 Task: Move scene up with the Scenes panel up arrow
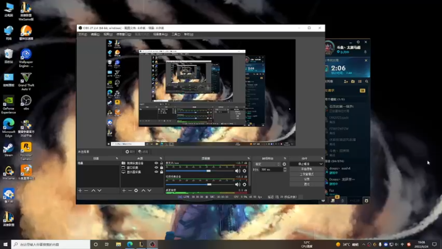(x=93, y=190)
